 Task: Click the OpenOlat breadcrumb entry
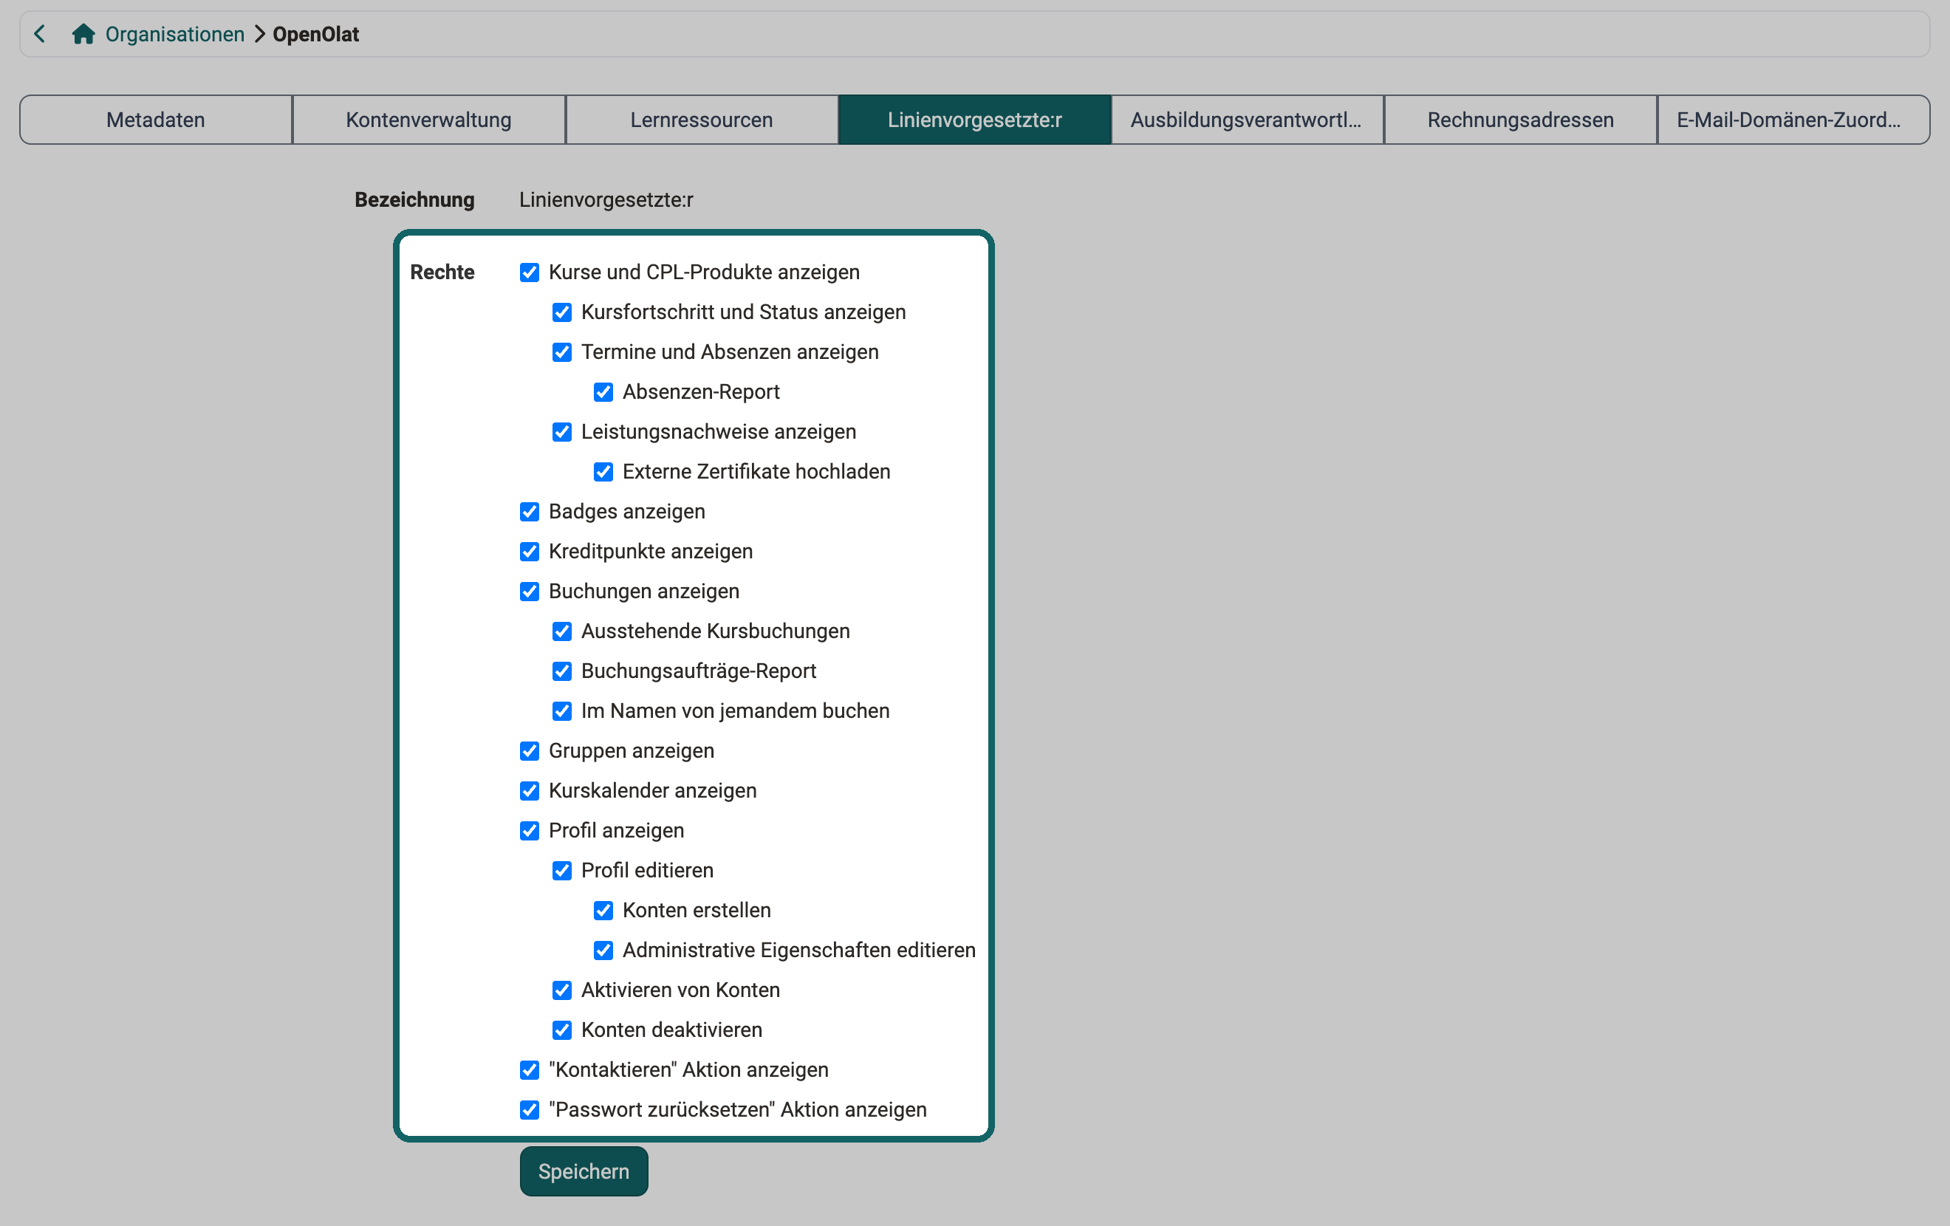click(x=316, y=34)
